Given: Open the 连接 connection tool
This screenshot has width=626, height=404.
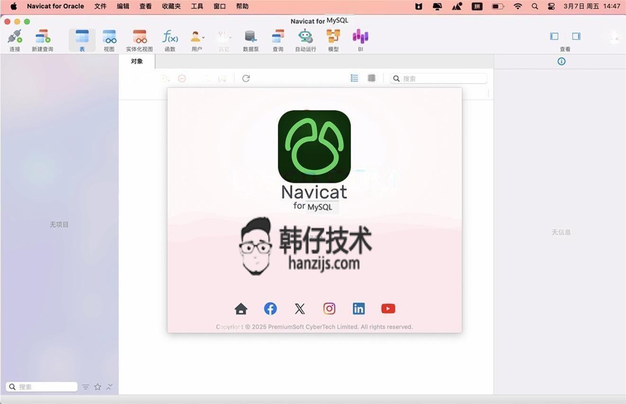Looking at the screenshot, I should click(x=15, y=40).
